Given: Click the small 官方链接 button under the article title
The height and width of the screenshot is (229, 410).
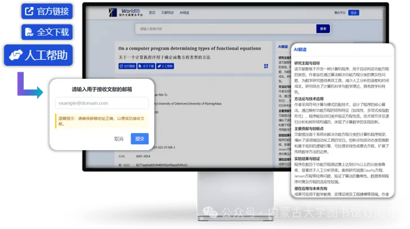Looking at the screenshot, I should click(x=127, y=66).
